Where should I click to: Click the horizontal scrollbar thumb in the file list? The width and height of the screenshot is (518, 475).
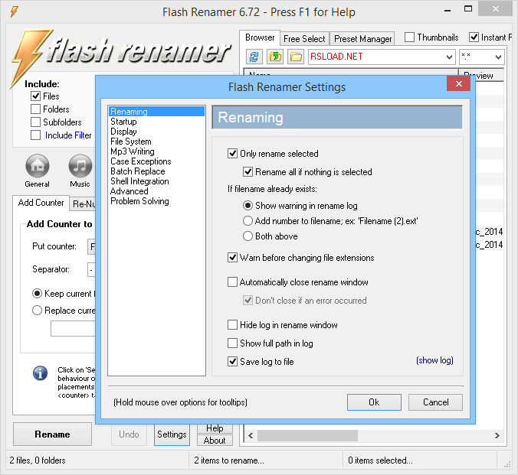coord(307,435)
